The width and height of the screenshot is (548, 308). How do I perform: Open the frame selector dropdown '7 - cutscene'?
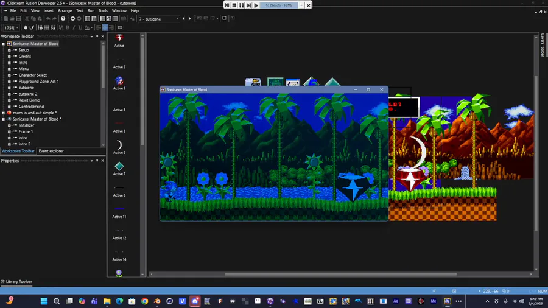[159, 19]
